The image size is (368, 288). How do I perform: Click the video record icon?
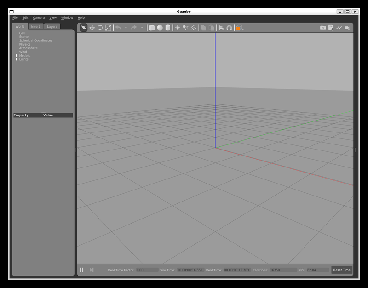[347, 28]
